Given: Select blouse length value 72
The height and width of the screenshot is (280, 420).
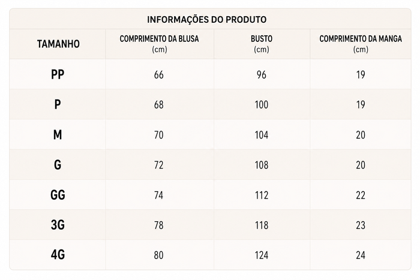Looking at the screenshot, I should coord(159,165).
